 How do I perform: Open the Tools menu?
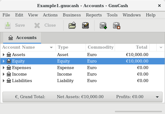tap(112, 15)
